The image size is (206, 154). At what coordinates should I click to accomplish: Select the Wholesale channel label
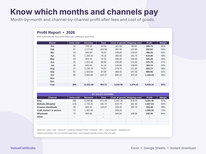[x=42, y=114]
